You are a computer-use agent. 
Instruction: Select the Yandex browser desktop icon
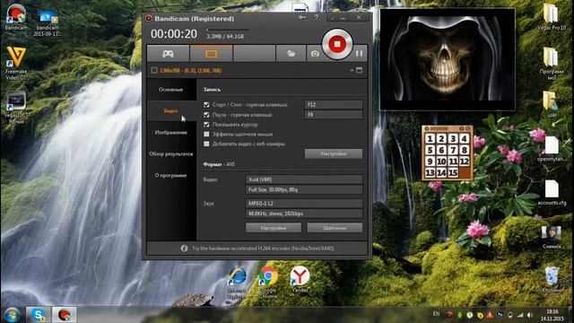point(300,280)
